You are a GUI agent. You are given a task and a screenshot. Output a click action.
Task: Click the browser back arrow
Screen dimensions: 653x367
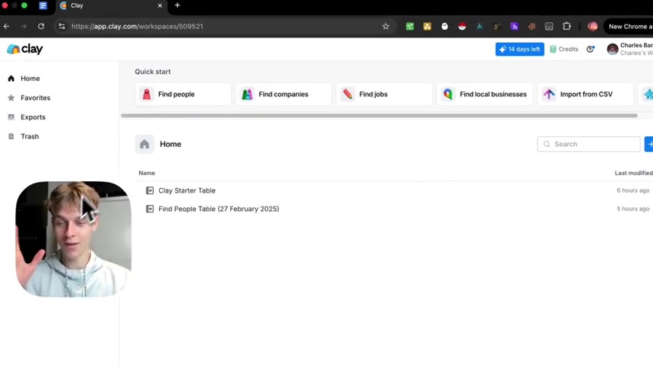pyautogui.click(x=7, y=26)
